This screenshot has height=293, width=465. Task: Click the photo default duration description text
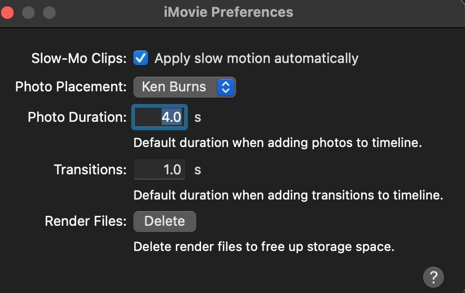(x=278, y=143)
